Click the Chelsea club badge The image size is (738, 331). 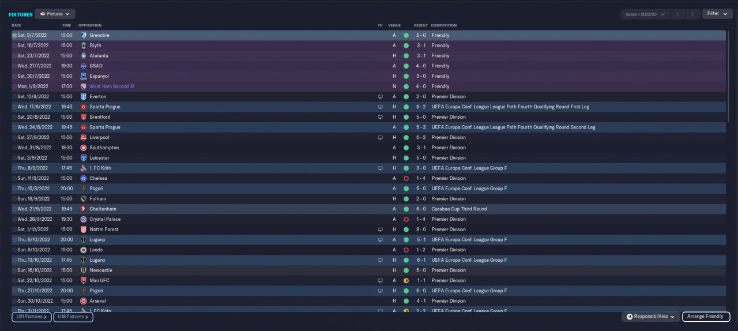(84, 178)
